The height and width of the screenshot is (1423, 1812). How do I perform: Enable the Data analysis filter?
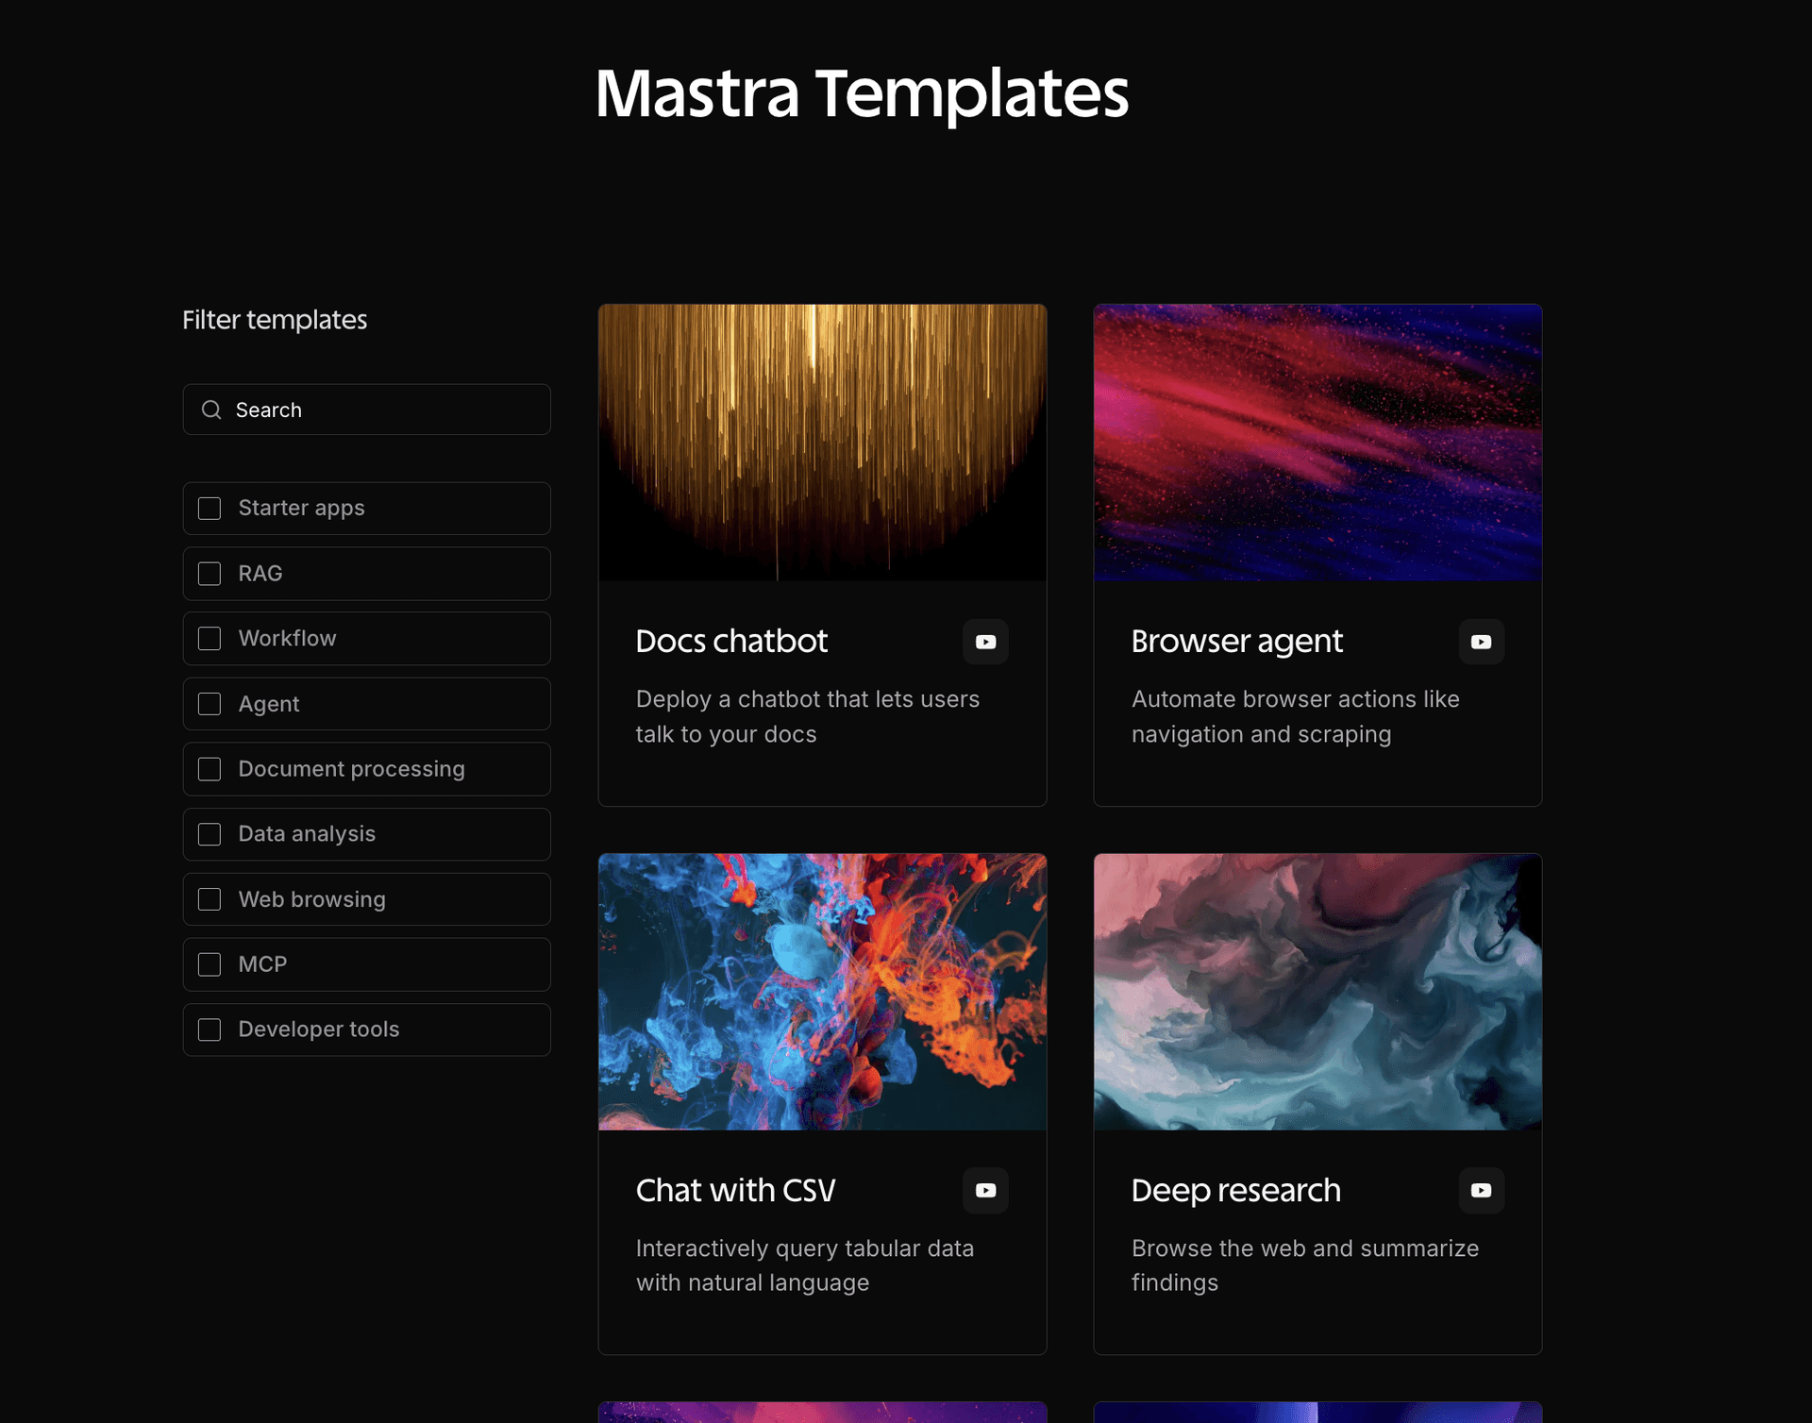(x=209, y=833)
